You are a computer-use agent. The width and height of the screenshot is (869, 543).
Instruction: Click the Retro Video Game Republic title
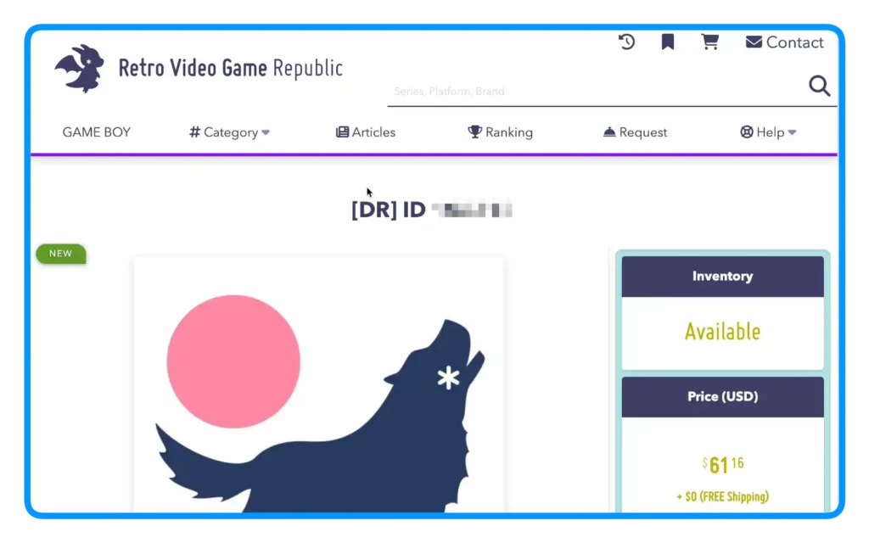[x=230, y=68]
